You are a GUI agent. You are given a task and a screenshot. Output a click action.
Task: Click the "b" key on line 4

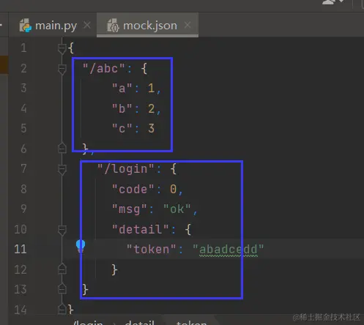(x=122, y=108)
